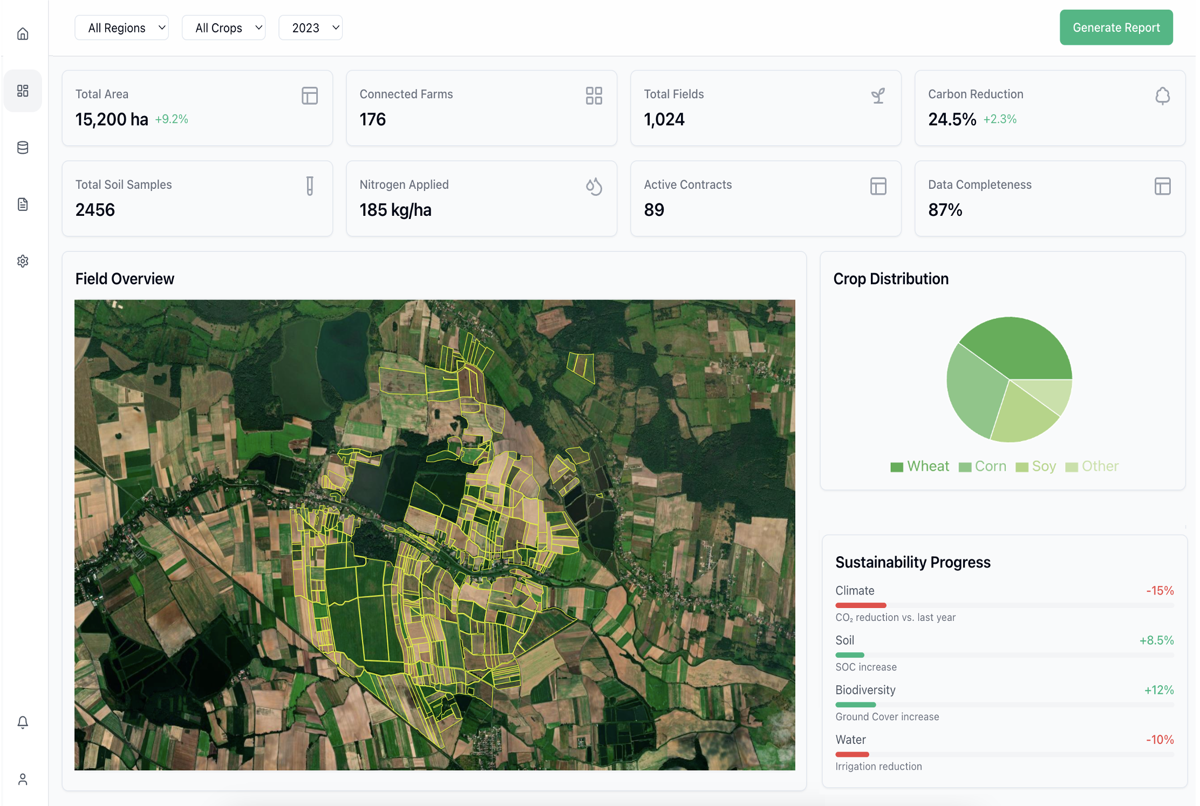This screenshot has width=1200, height=806.
Task: Open the user profile icon
Action: pyautogui.click(x=23, y=779)
